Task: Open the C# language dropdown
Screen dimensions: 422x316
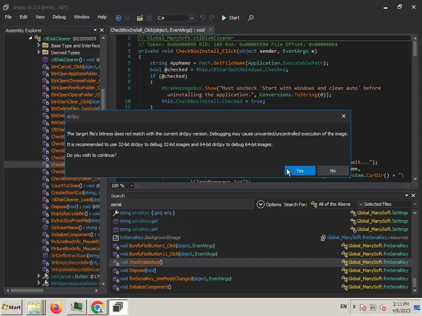Action: pos(192,18)
